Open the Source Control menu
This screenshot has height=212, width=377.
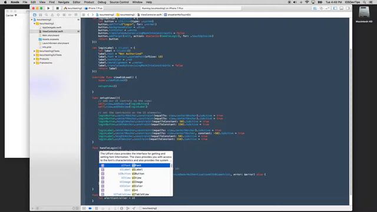[119, 2]
